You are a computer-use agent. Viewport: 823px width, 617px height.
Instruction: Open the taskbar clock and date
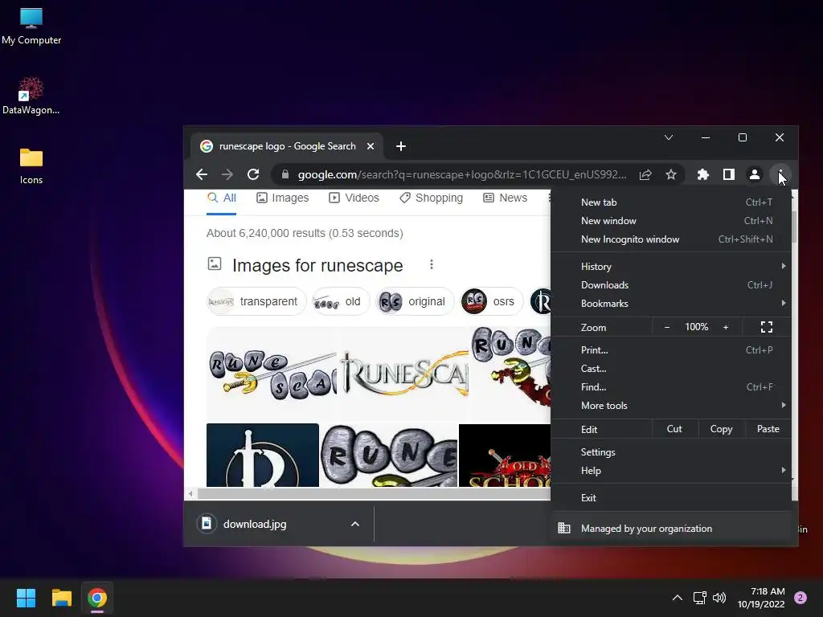pos(761,598)
